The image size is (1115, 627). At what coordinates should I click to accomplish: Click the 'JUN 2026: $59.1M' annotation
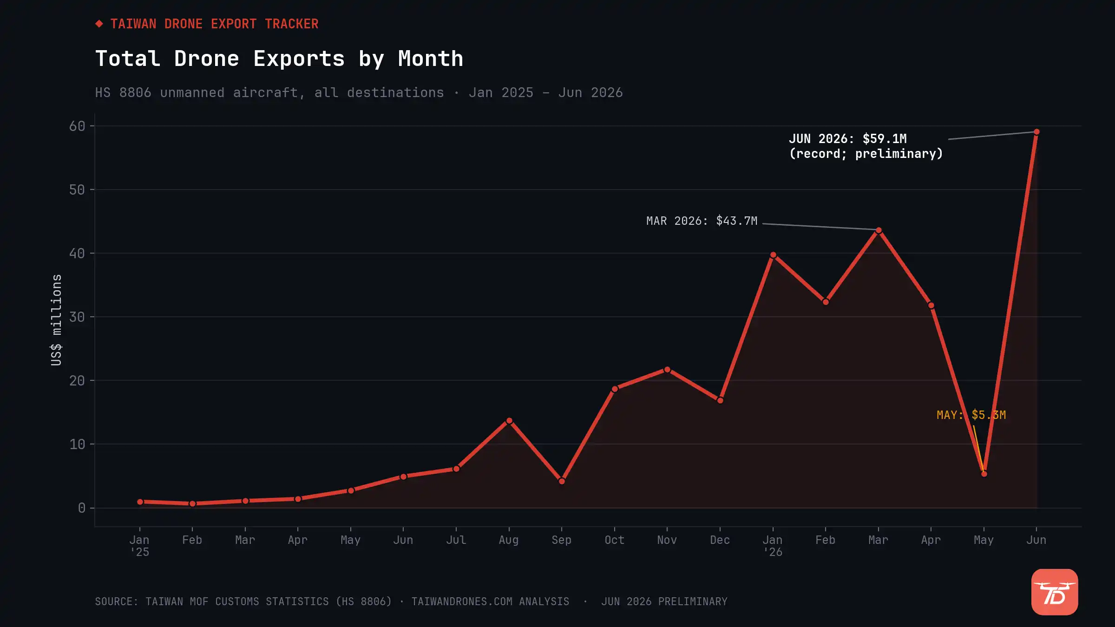click(848, 138)
